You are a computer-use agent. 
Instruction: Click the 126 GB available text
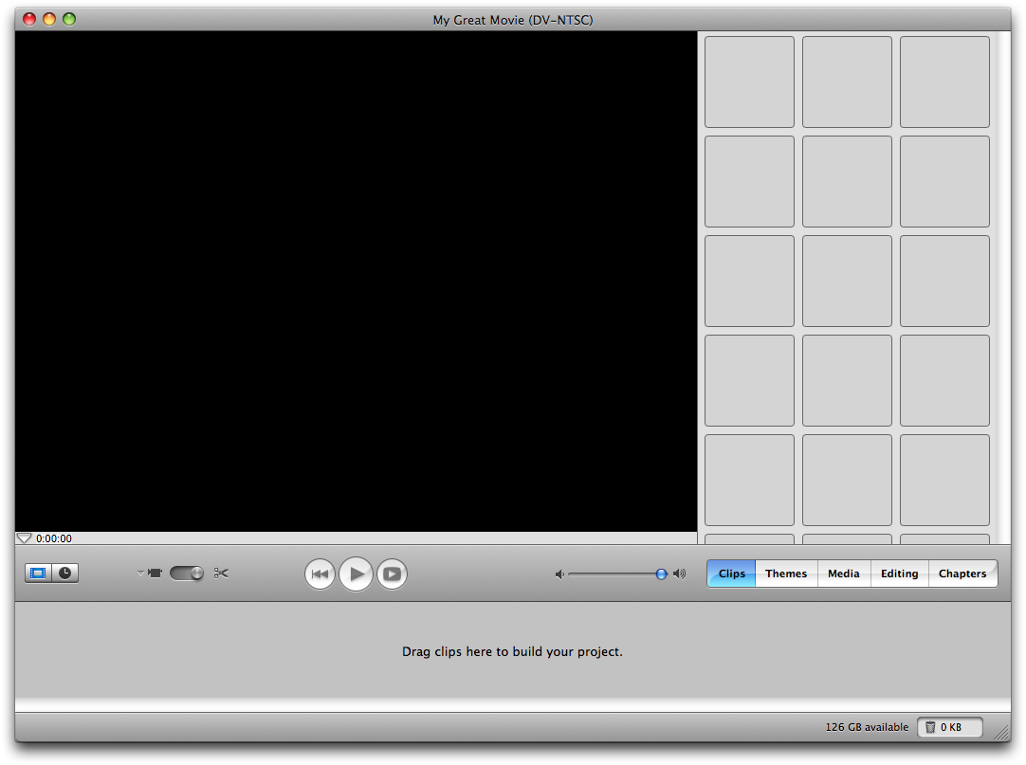[x=867, y=727]
